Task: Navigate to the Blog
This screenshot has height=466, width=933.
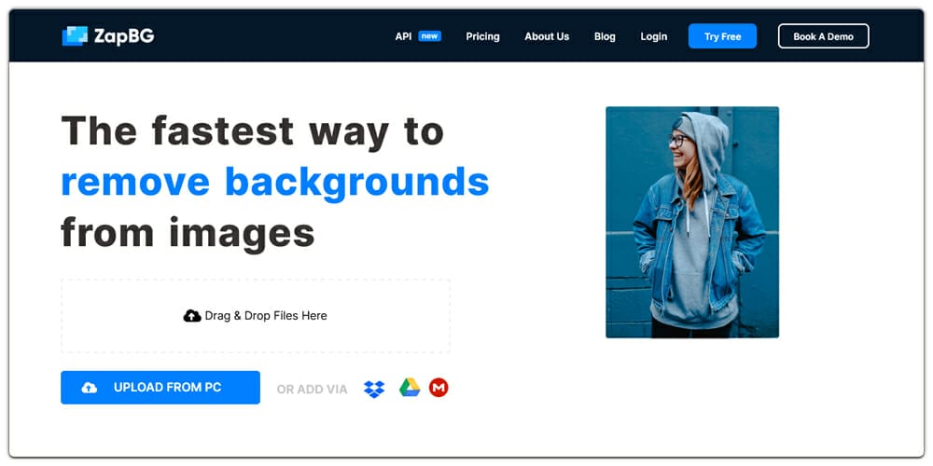Action: coord(605,36)
